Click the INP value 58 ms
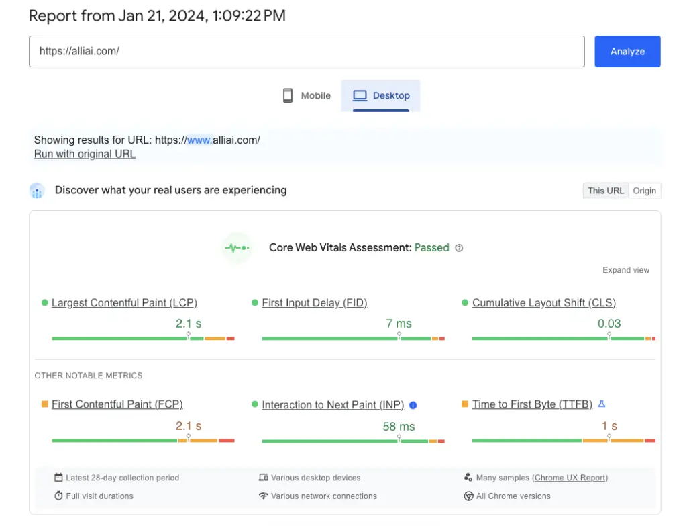Viewport: 687px width, 526px height. tap(399, 427)
